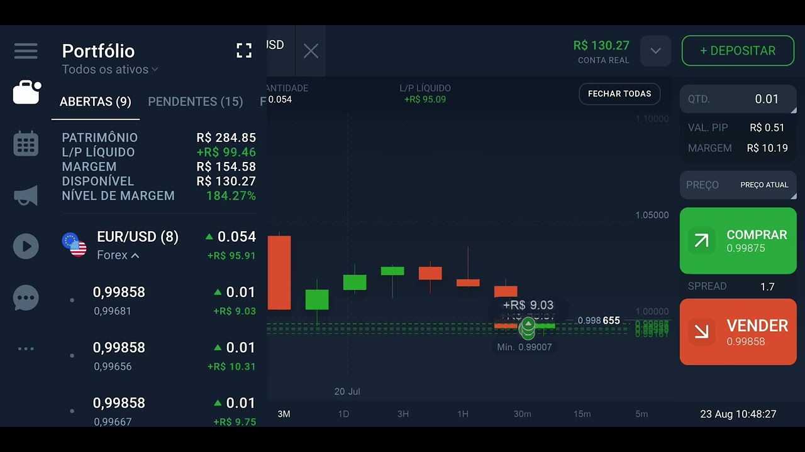Screen dimensions: 805x452
Task: Click the L/P LÍQUIDO +R$ 99.46 value
Action: point(226,152)
